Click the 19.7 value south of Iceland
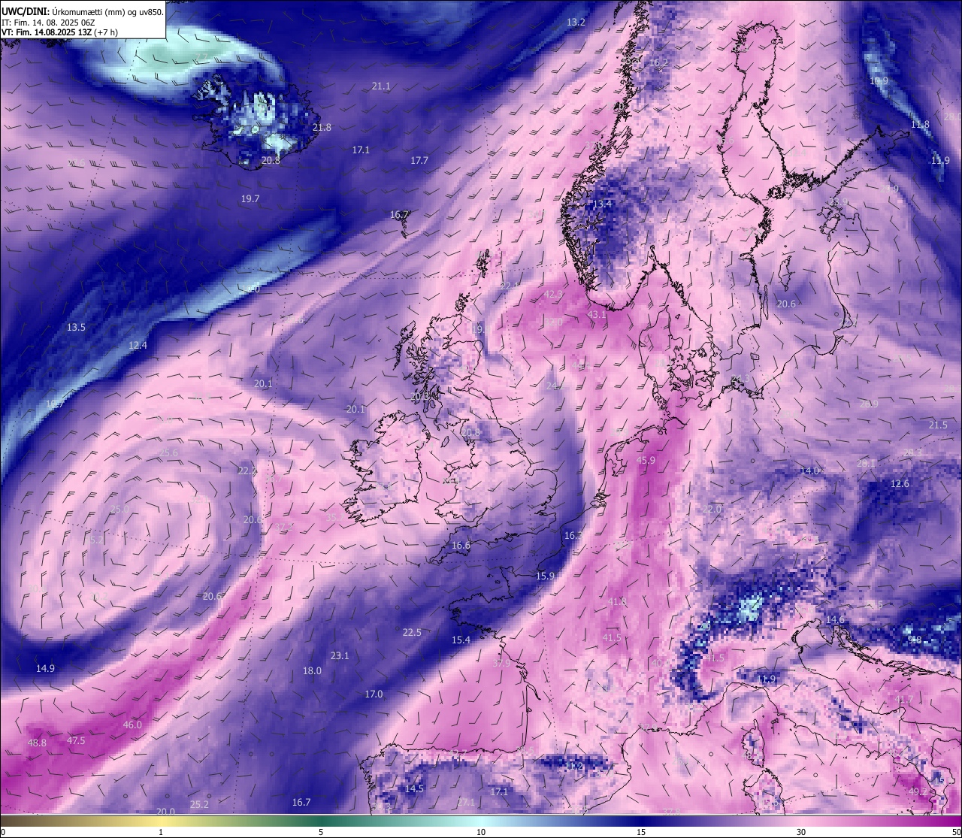This screenshot has width=962, height=838. coord(250,199)
